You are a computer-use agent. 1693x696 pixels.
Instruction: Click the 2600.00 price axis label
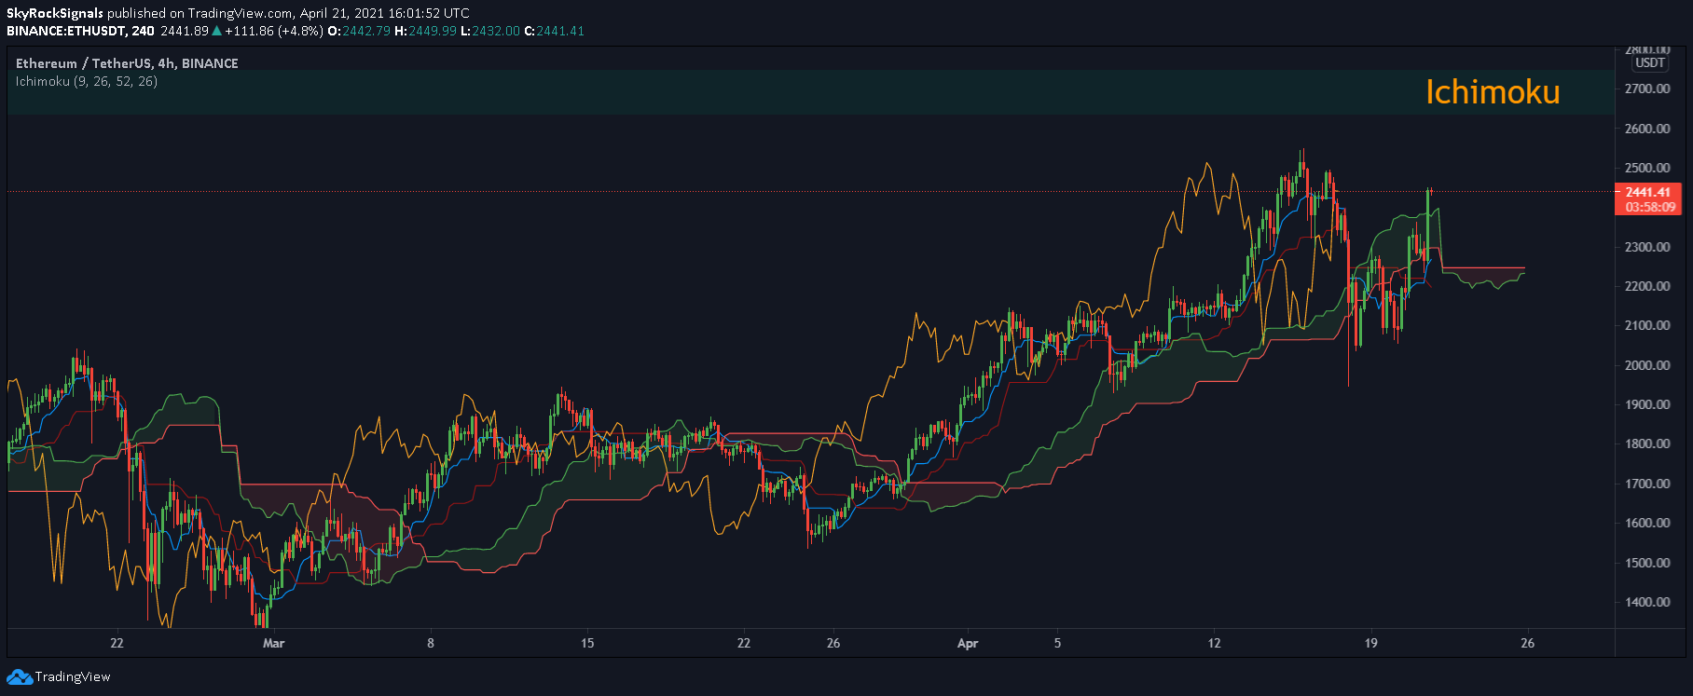pyautogui.click(x=1647, y=129)
